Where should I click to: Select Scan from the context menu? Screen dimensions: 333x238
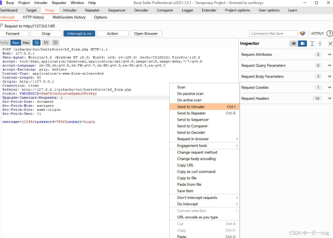point(204,87)
